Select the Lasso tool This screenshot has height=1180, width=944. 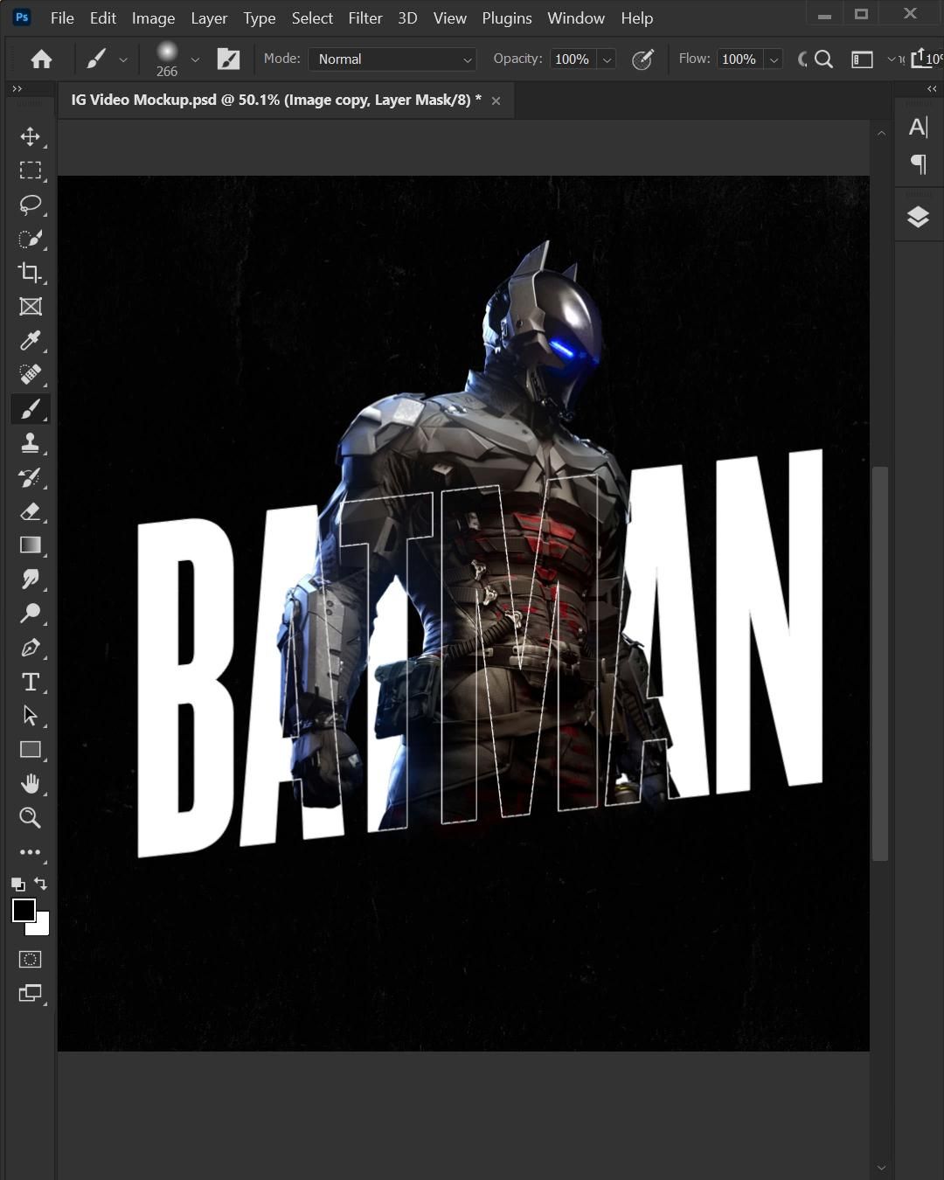[x=31, y=205]
